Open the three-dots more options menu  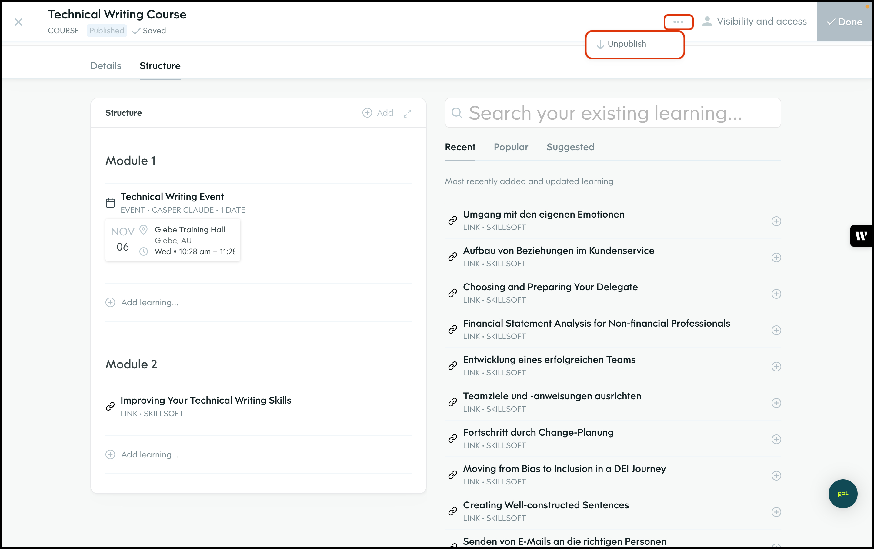click(x=678, y=22)
